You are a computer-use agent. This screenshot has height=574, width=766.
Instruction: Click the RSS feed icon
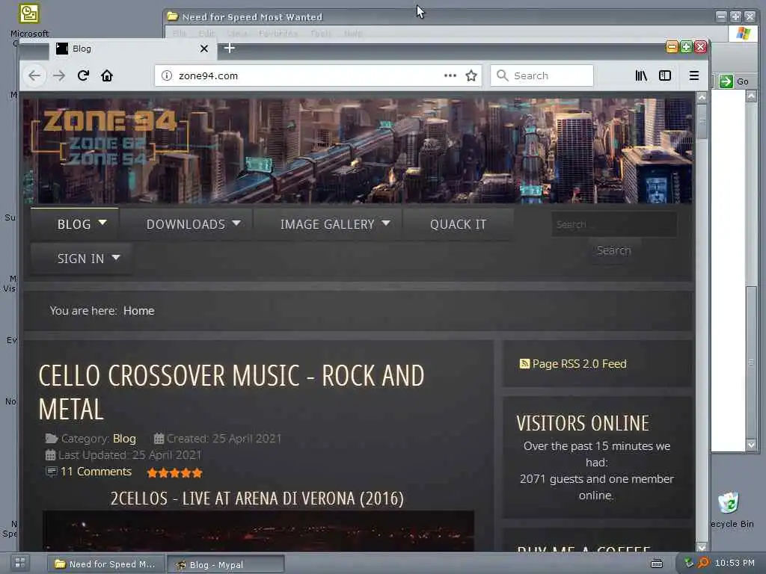524,364
